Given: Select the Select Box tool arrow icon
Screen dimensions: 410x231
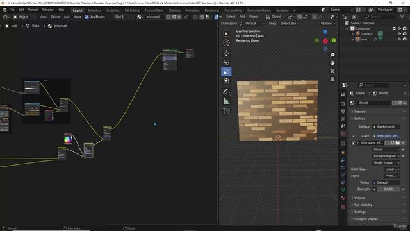Looking at the screenshot, I should [x=226, y=33].
